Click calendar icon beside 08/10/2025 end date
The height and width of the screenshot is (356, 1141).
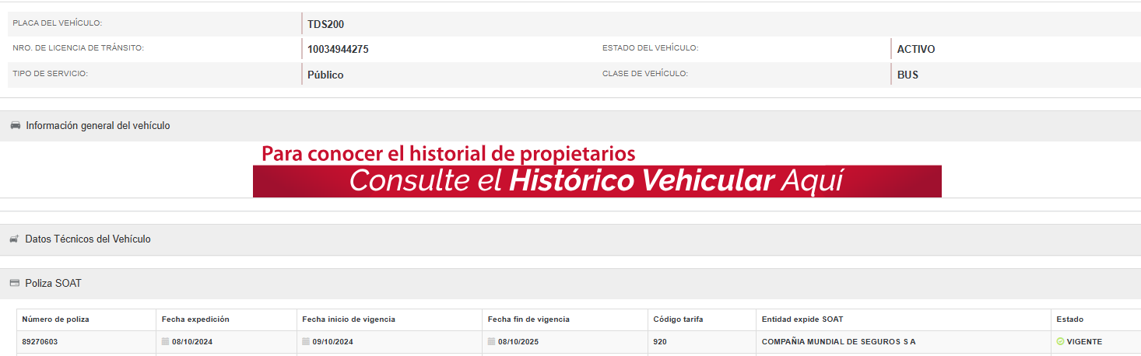tap(492, 342)
